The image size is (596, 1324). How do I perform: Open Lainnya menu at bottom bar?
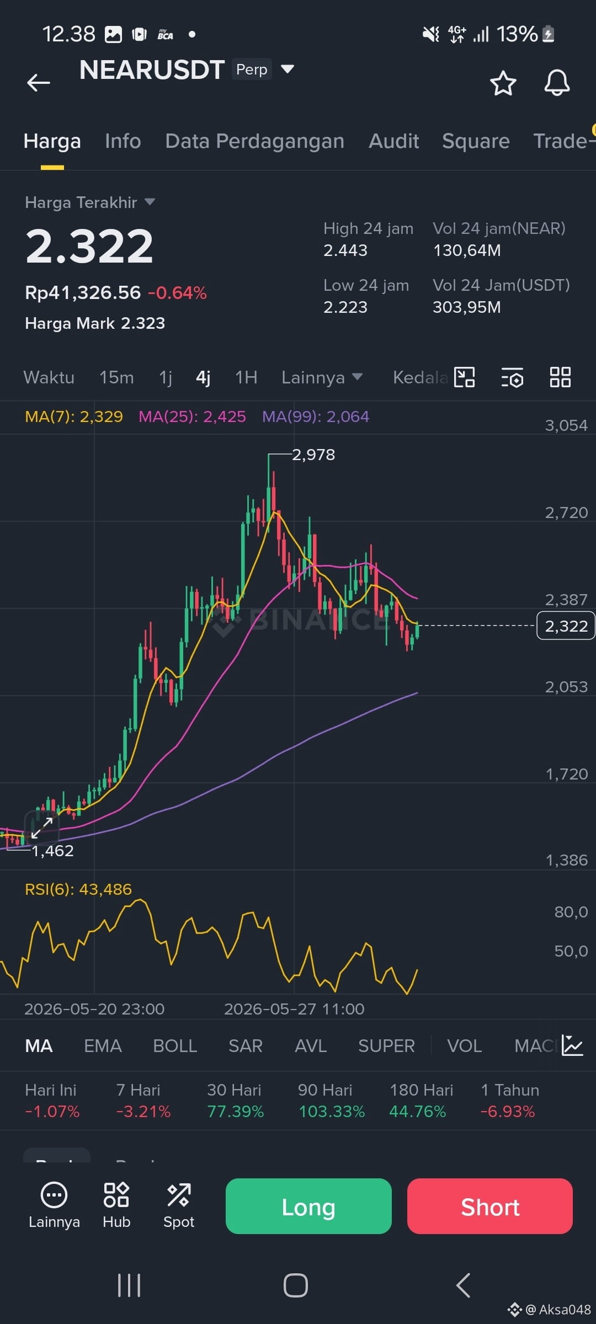click(x=54, y=1206)
